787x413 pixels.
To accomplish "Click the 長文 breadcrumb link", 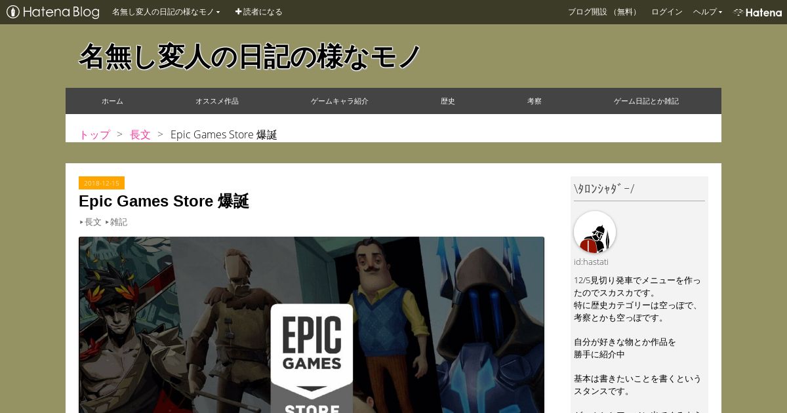I will click(140, 134).
